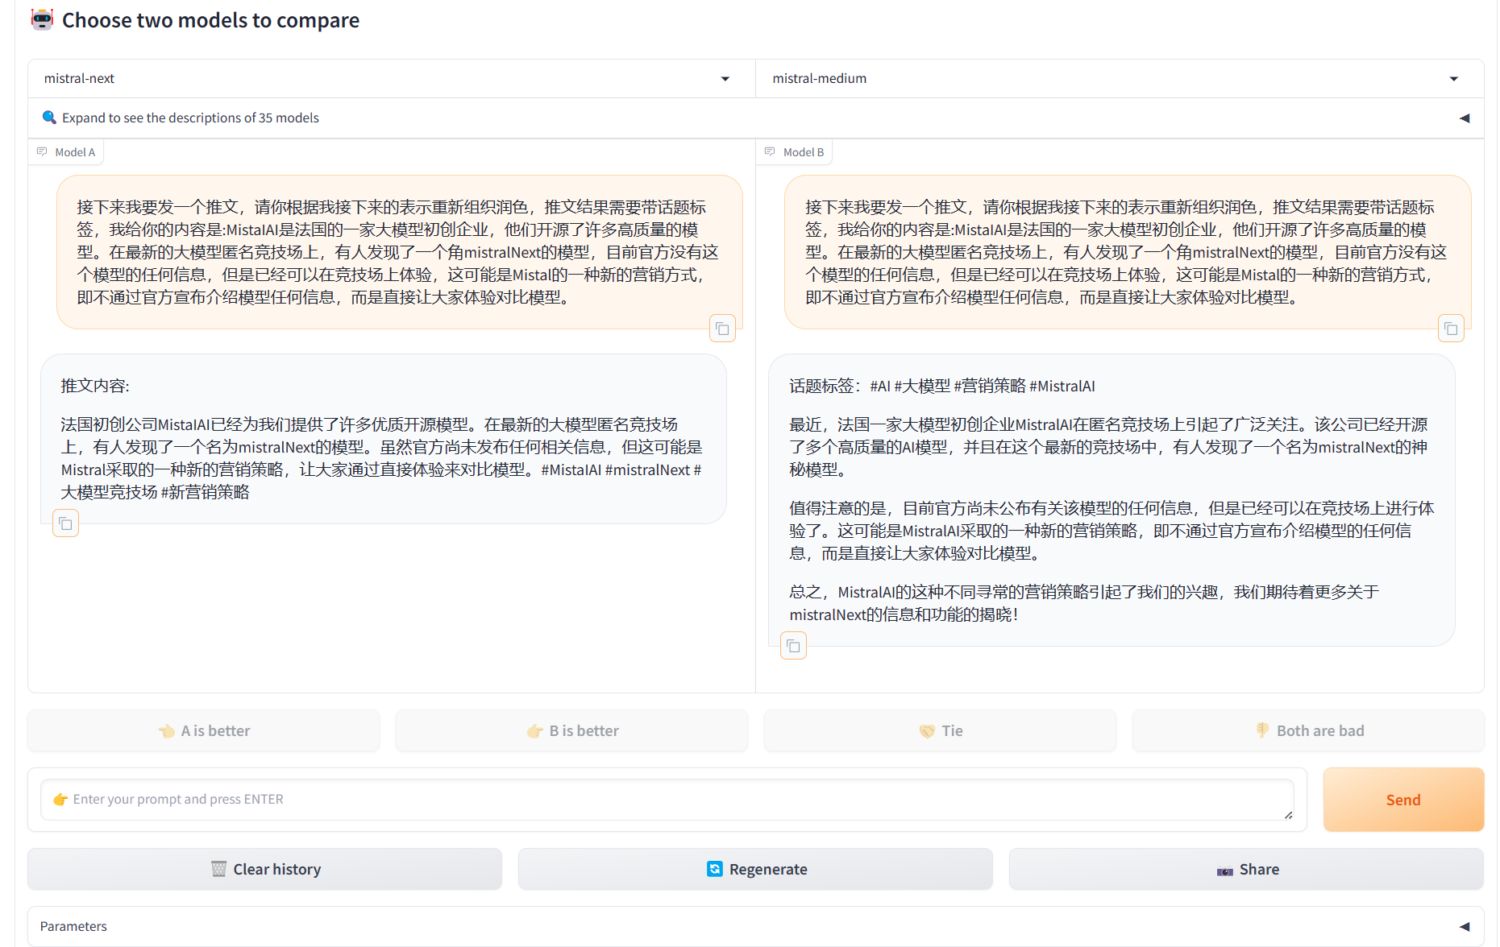Copy Model A response text
This screenshot has height=947, width=1500.
click(65, 523)
